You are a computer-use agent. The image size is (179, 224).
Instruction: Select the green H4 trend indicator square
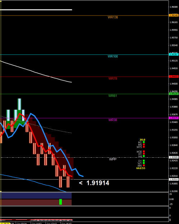144,156
